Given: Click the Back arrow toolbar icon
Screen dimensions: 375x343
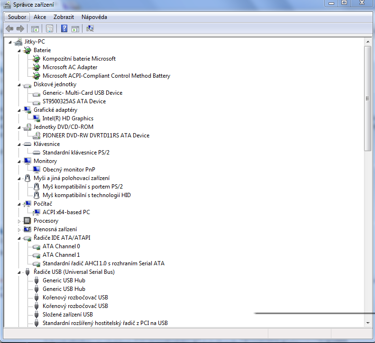Looking at the screenshot, I should pyautogui.click(x=9, y=29).
